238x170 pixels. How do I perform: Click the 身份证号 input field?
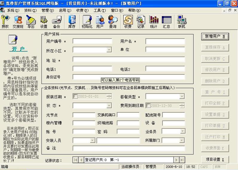point(129,77)
